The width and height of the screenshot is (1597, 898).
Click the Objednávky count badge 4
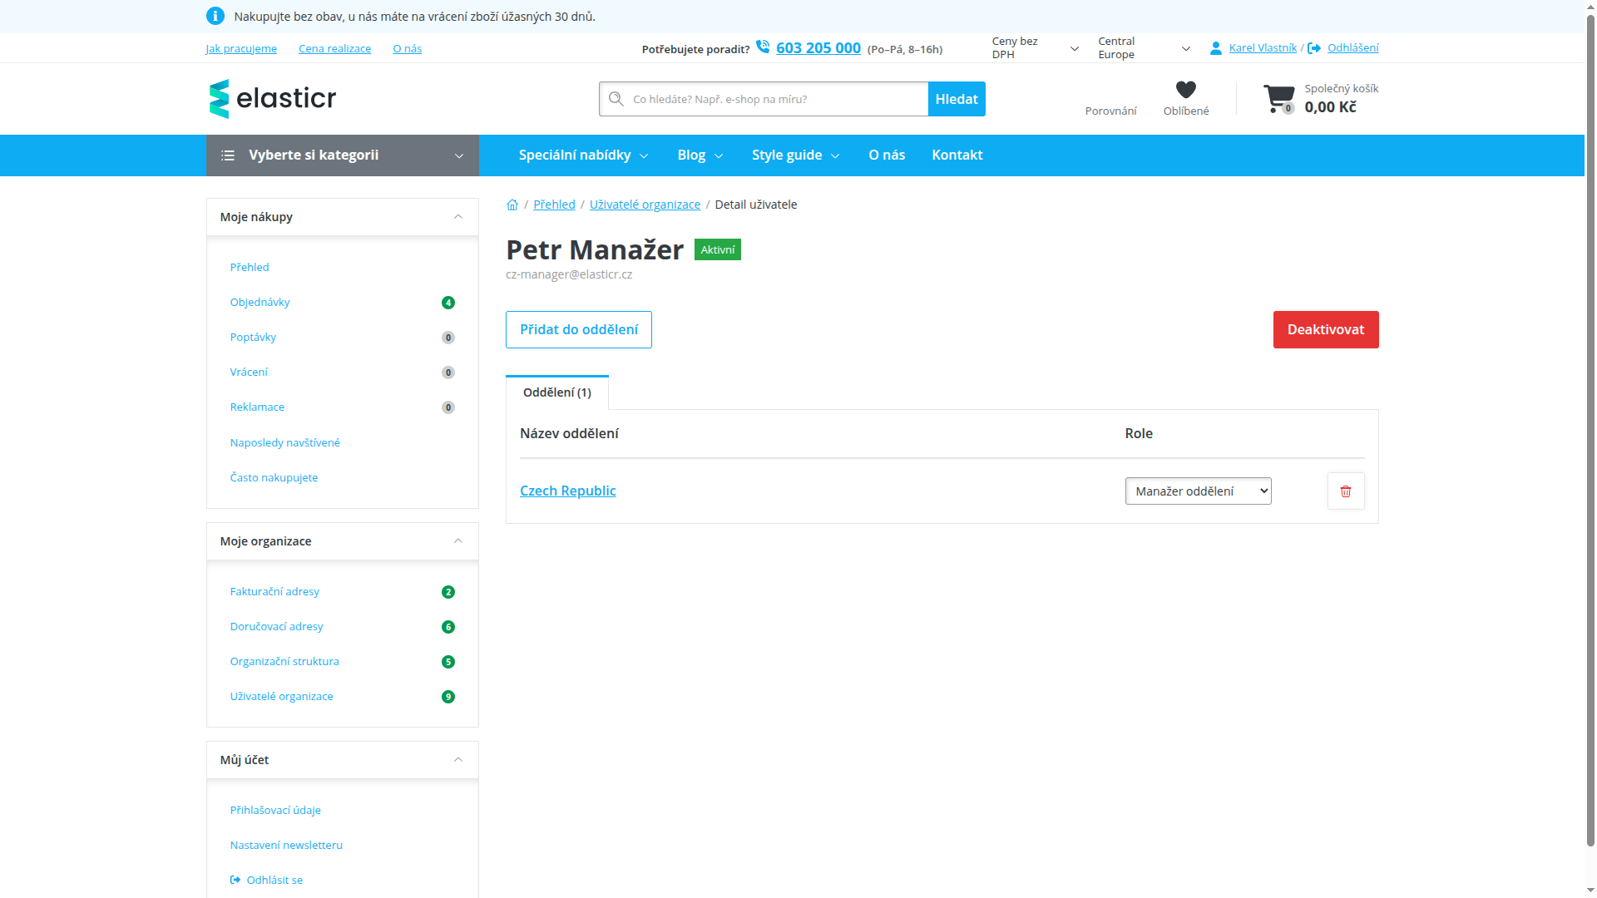coord(448,303)
